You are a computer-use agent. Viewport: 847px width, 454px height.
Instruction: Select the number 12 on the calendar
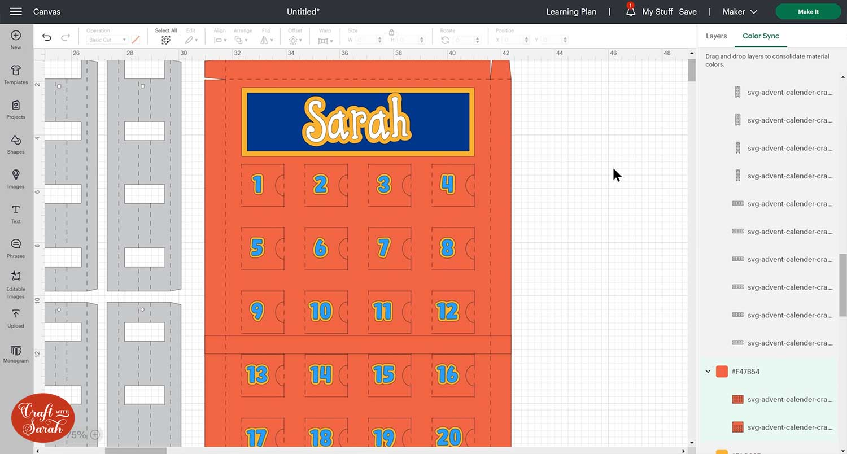pyautogui.click(x=447, y=311)
